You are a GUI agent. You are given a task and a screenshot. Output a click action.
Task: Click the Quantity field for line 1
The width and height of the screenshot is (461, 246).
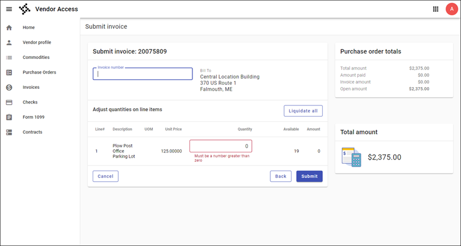tap(221, 146)
